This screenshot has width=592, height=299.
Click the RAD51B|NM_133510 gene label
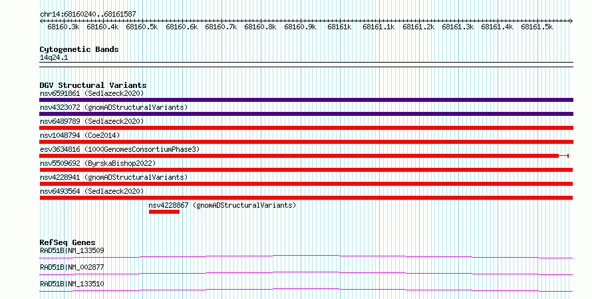[72, 284]
